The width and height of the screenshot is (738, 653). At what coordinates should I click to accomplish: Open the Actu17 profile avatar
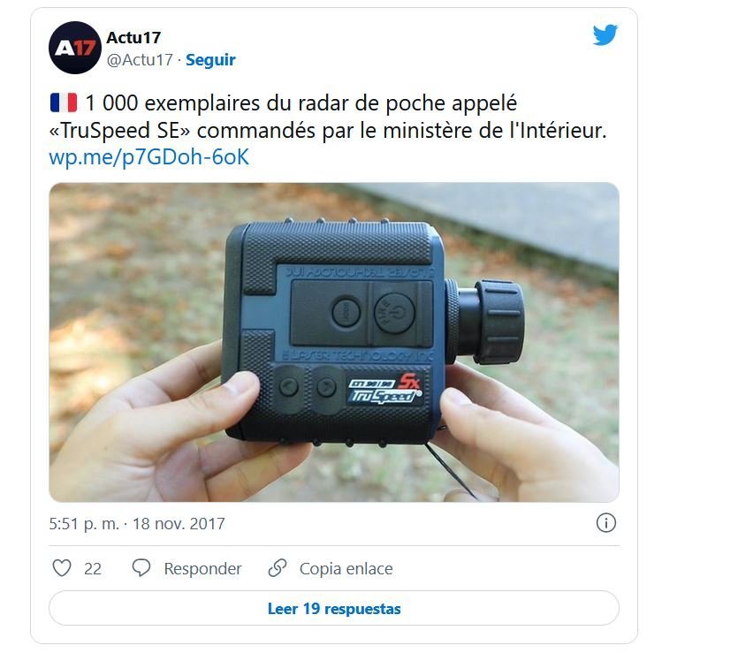click(75, 48)
